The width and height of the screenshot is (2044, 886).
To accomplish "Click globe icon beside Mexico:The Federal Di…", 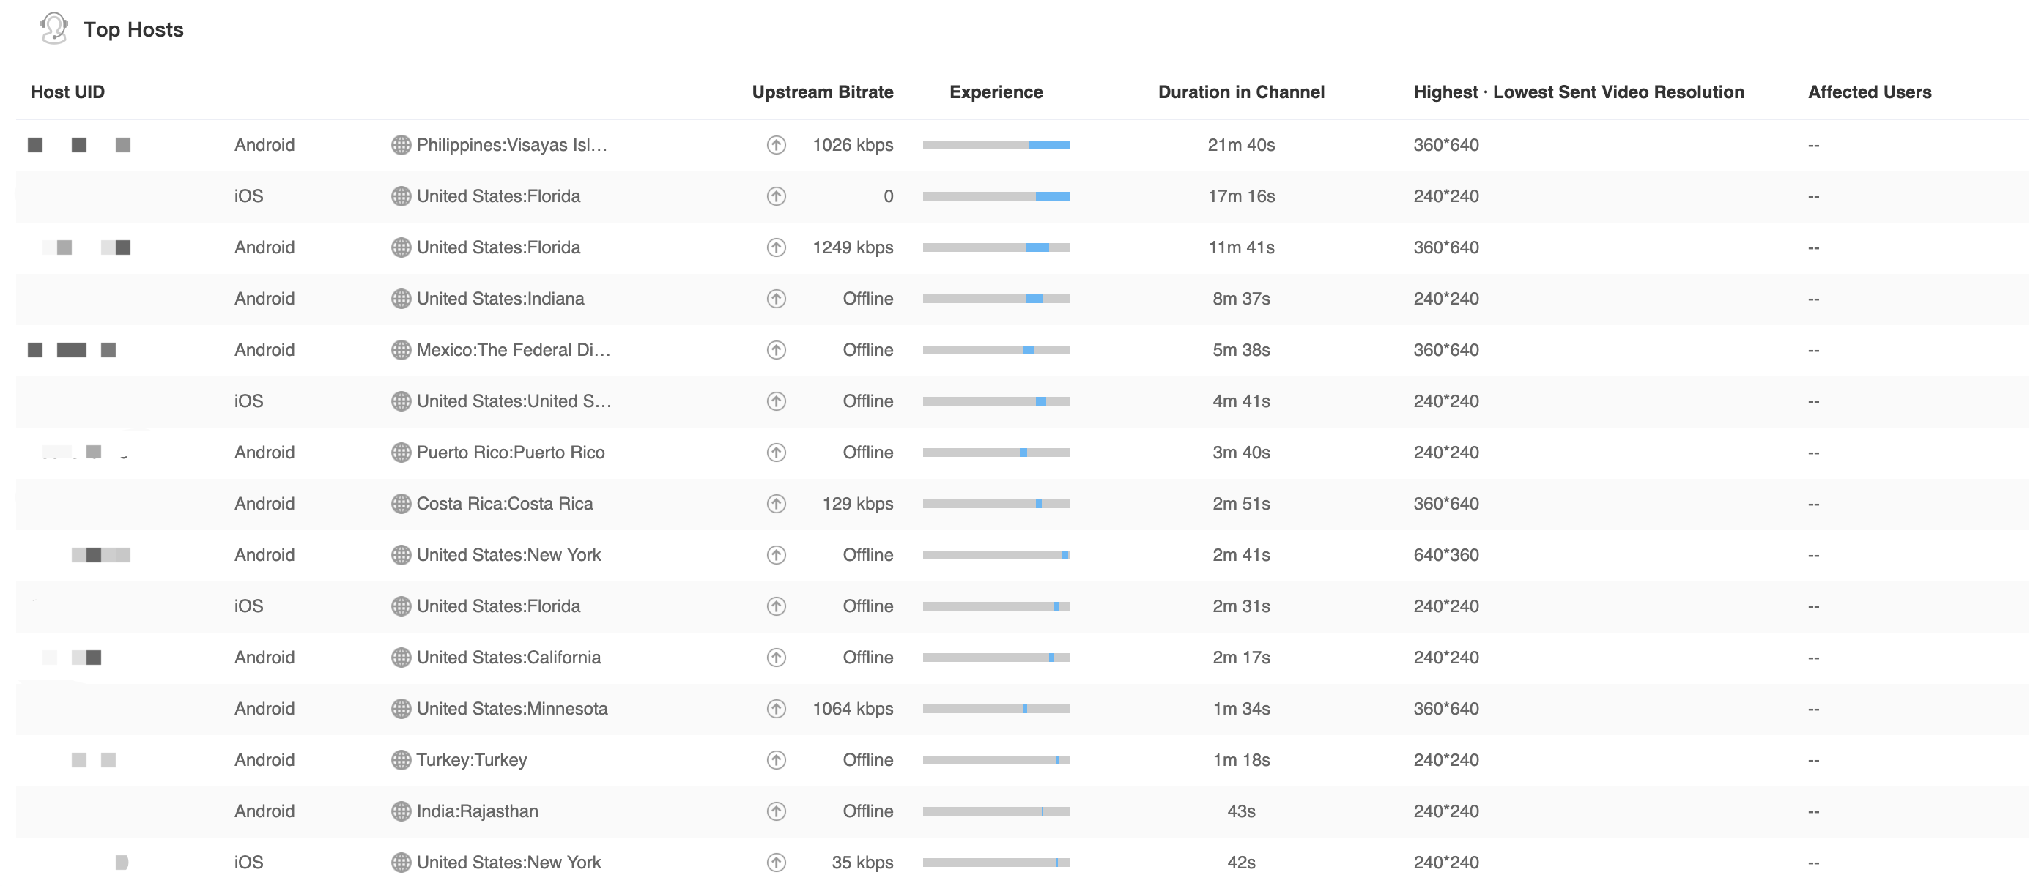I will point(401,350).
